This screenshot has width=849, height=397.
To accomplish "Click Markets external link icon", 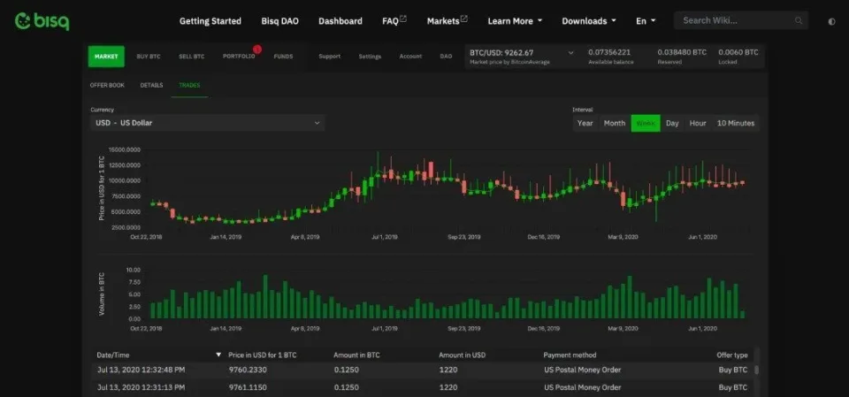I will (x=464, y=19).
